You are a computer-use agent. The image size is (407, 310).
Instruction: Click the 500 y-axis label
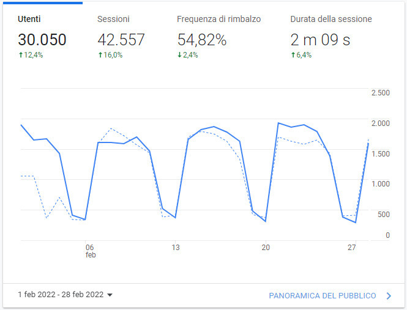[384, 215]
